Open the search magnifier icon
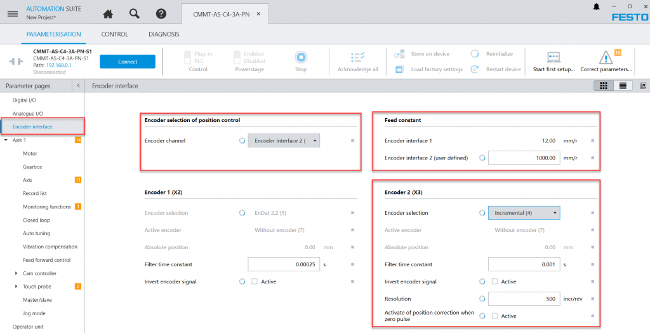650x333 pixels. click(135, 14)
